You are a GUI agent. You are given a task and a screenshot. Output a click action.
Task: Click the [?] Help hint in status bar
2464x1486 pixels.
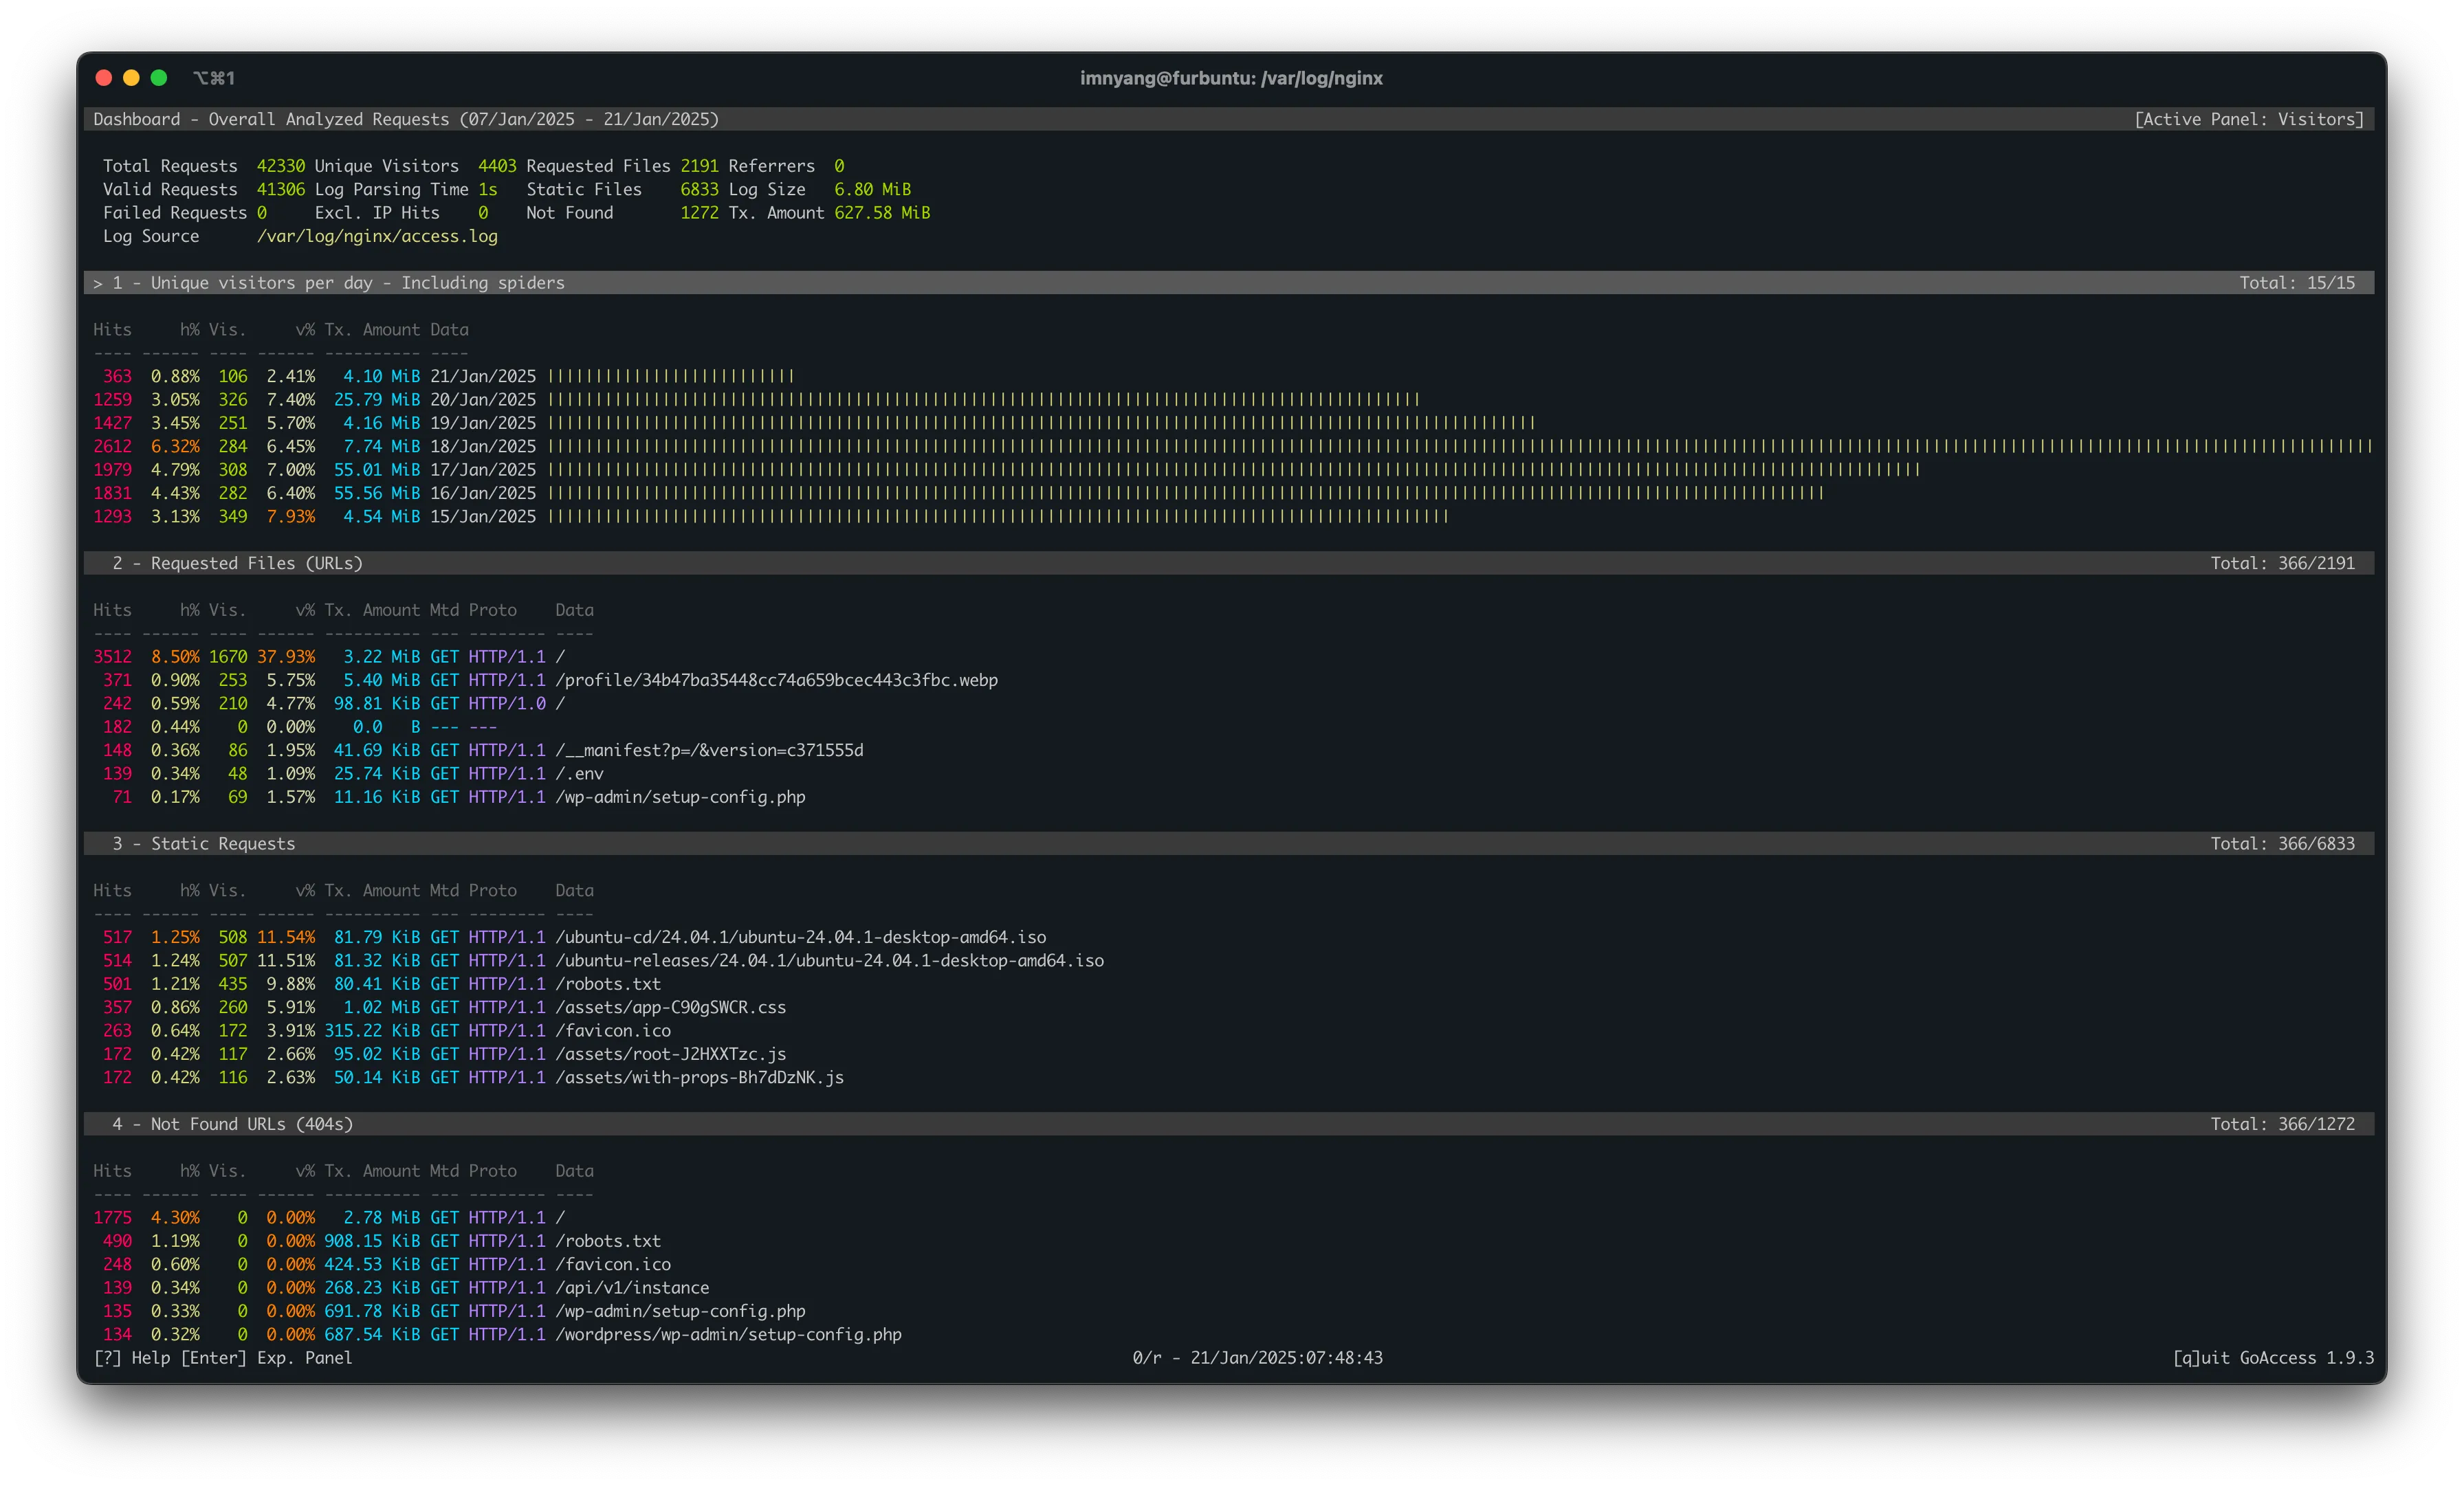132,1358
